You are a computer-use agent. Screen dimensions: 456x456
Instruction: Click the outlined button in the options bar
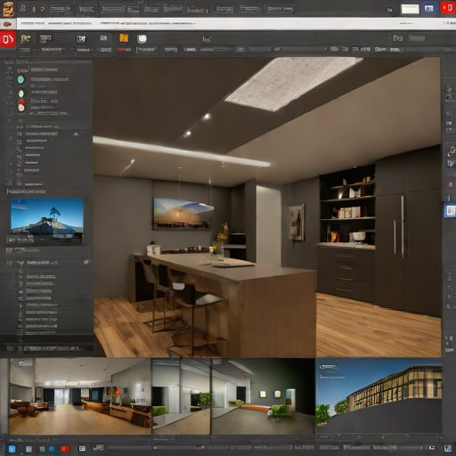(x=146, y=50)
